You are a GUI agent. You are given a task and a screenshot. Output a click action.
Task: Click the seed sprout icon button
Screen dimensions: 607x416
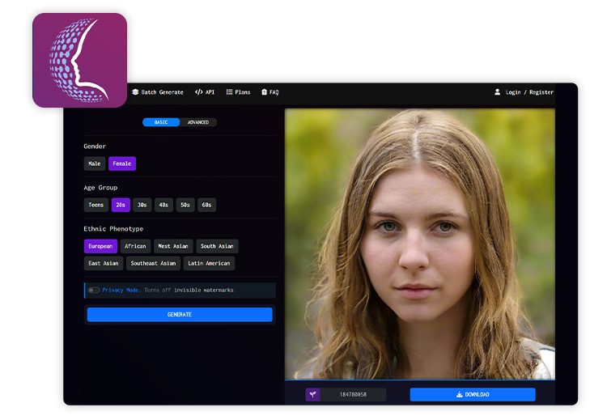click(312, 394)
